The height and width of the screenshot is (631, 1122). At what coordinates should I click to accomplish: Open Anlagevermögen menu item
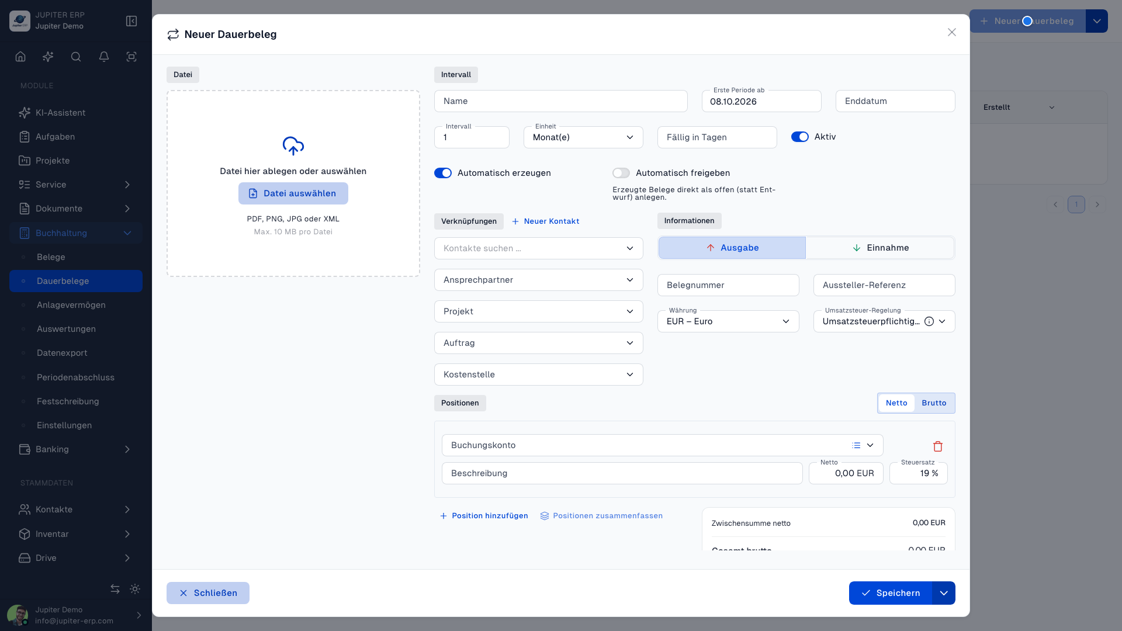pos(76,305)
